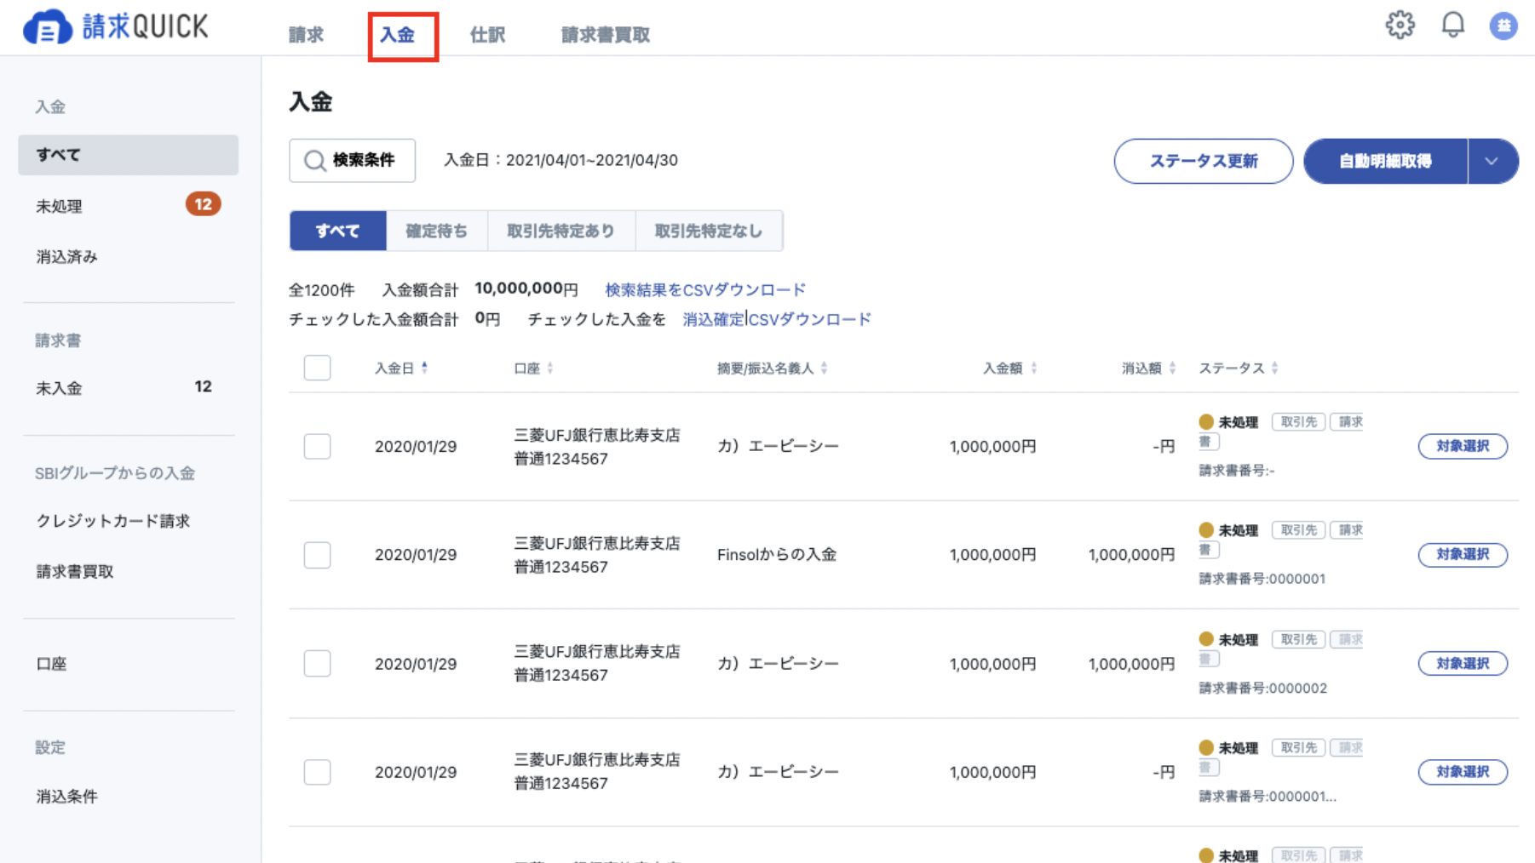Sort by 摘要/振込名義人 column arrows
The height and width of the screenshot is (863, 1535).
tap(824, 368)
